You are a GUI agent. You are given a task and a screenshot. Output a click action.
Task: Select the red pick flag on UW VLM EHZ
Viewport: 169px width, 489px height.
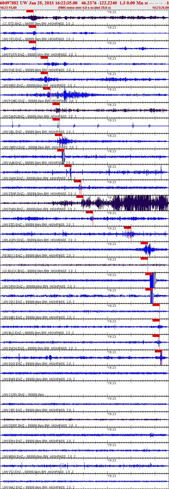click(x=61, y=150)
